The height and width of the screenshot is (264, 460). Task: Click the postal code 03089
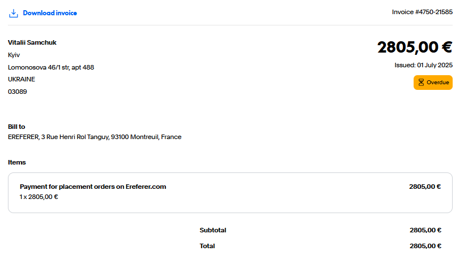coord(18,92)
